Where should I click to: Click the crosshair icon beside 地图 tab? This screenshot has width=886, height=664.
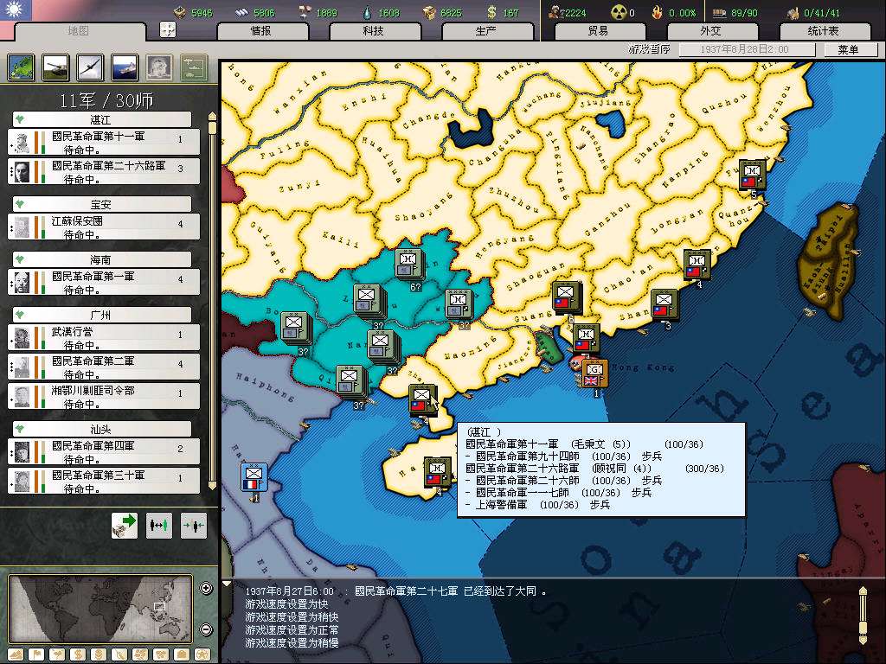[168, 29]
